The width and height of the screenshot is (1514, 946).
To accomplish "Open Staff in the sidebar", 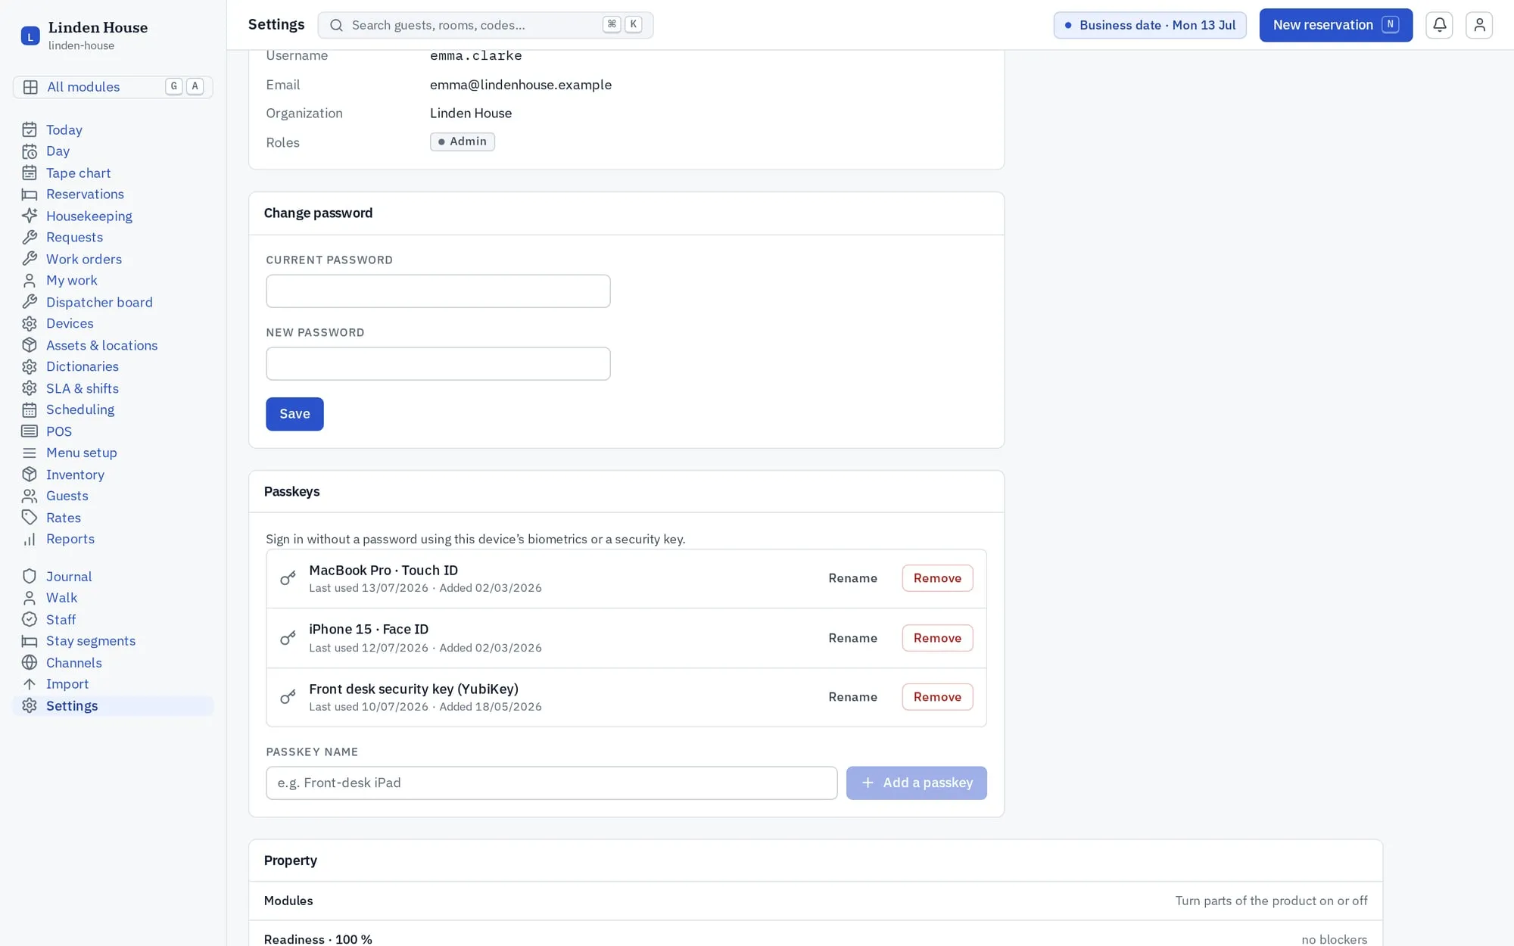I will point(113,620).
